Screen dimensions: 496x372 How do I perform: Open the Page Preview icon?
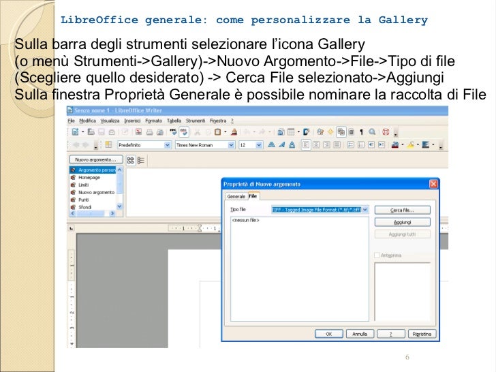[160, 132]
